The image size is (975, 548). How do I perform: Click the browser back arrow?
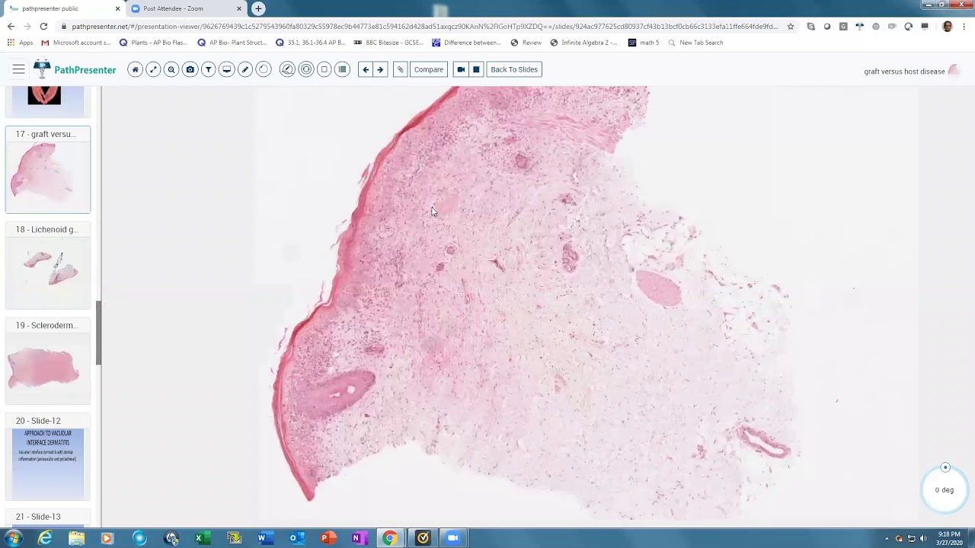coord(11,26)
